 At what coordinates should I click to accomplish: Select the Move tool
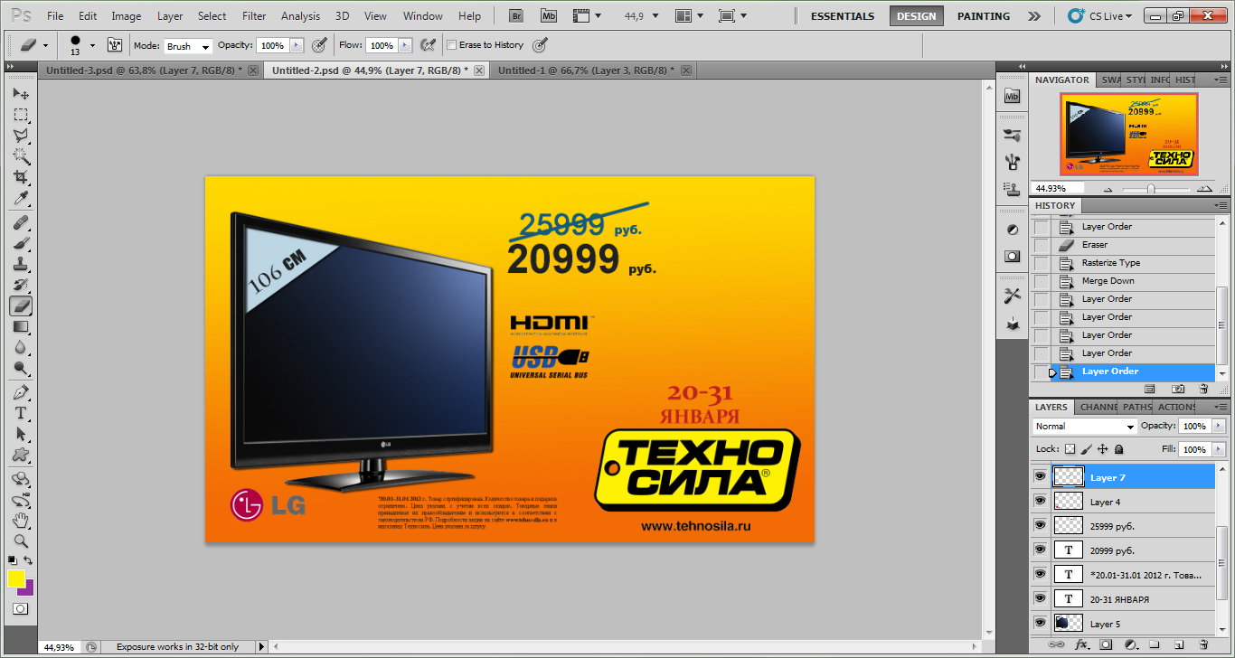point(21,93)
